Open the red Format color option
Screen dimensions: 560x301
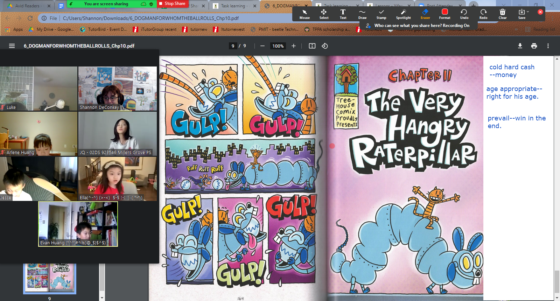pos(445,14)
